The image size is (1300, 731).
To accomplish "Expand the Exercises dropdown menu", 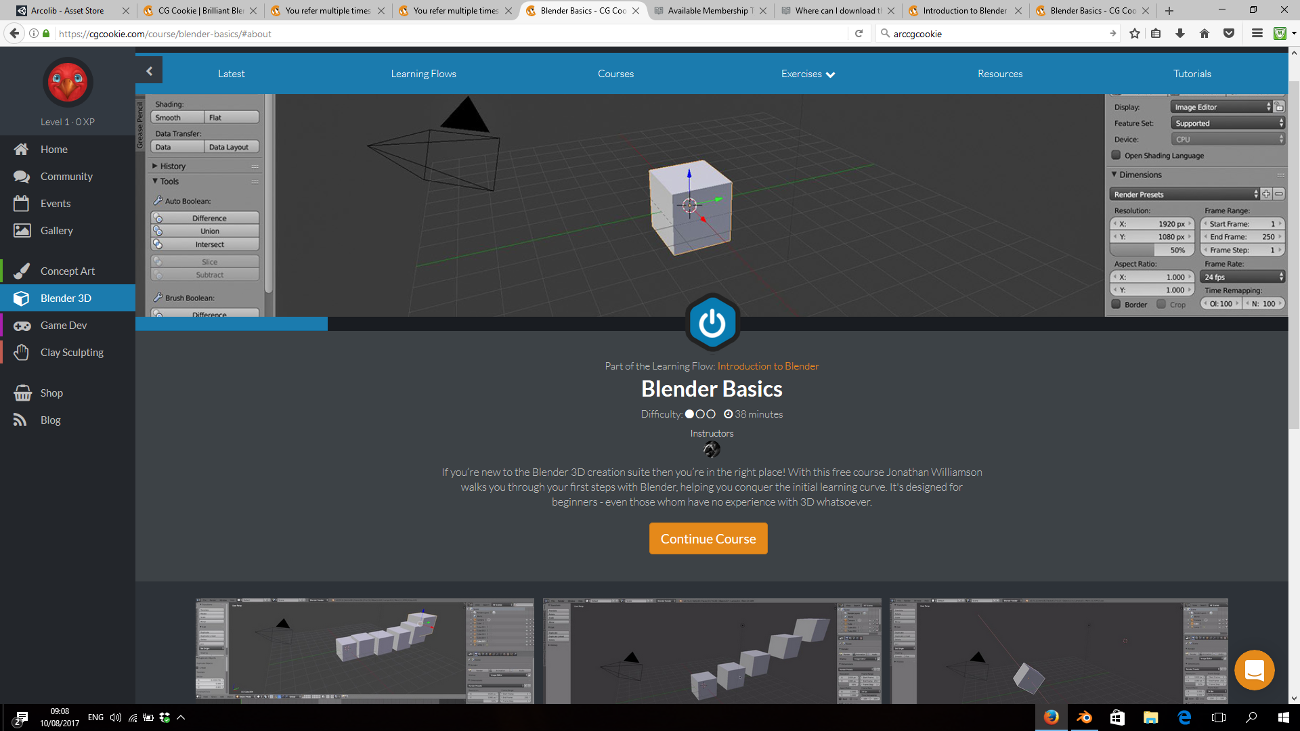I will pyautogui.click(x=807, y=74).
